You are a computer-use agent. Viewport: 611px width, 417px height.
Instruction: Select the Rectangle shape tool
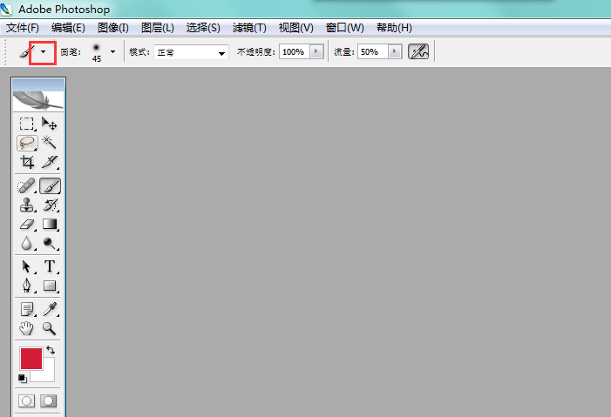click(x=50, y=286)
